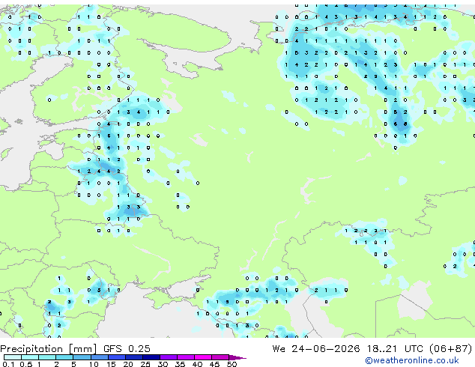The width and height of the screenshot is (475, 367).
Task: Click the "(06+87)" forecast run text
Action: point(451,348)
